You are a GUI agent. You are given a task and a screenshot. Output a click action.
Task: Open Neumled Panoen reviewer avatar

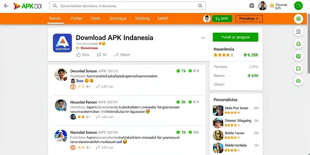61,105
